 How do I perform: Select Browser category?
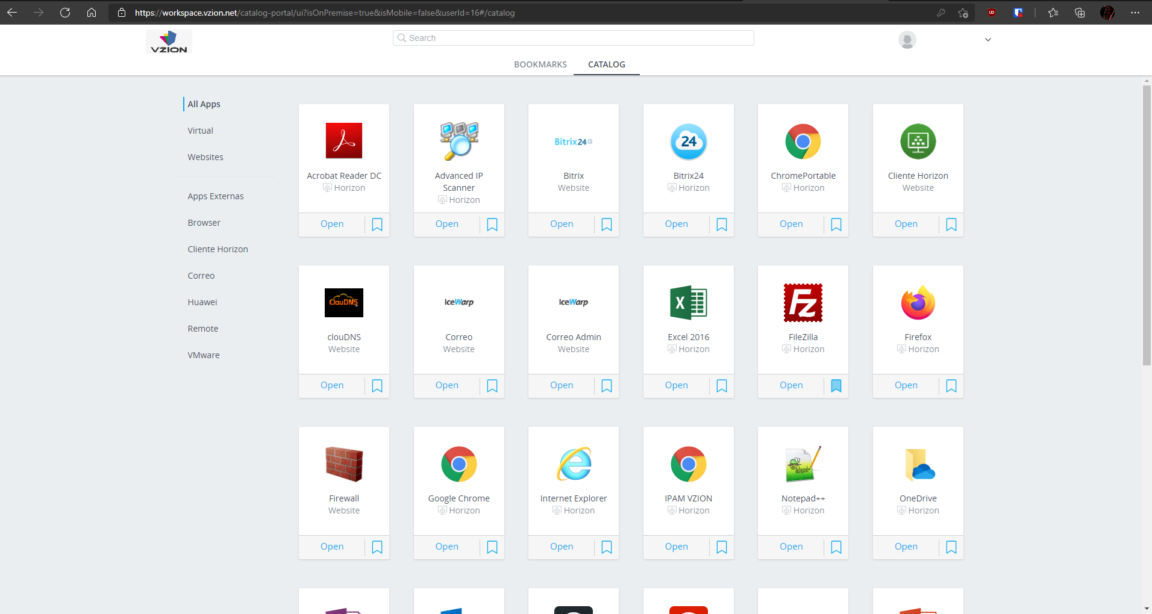(x=204, y=223)
